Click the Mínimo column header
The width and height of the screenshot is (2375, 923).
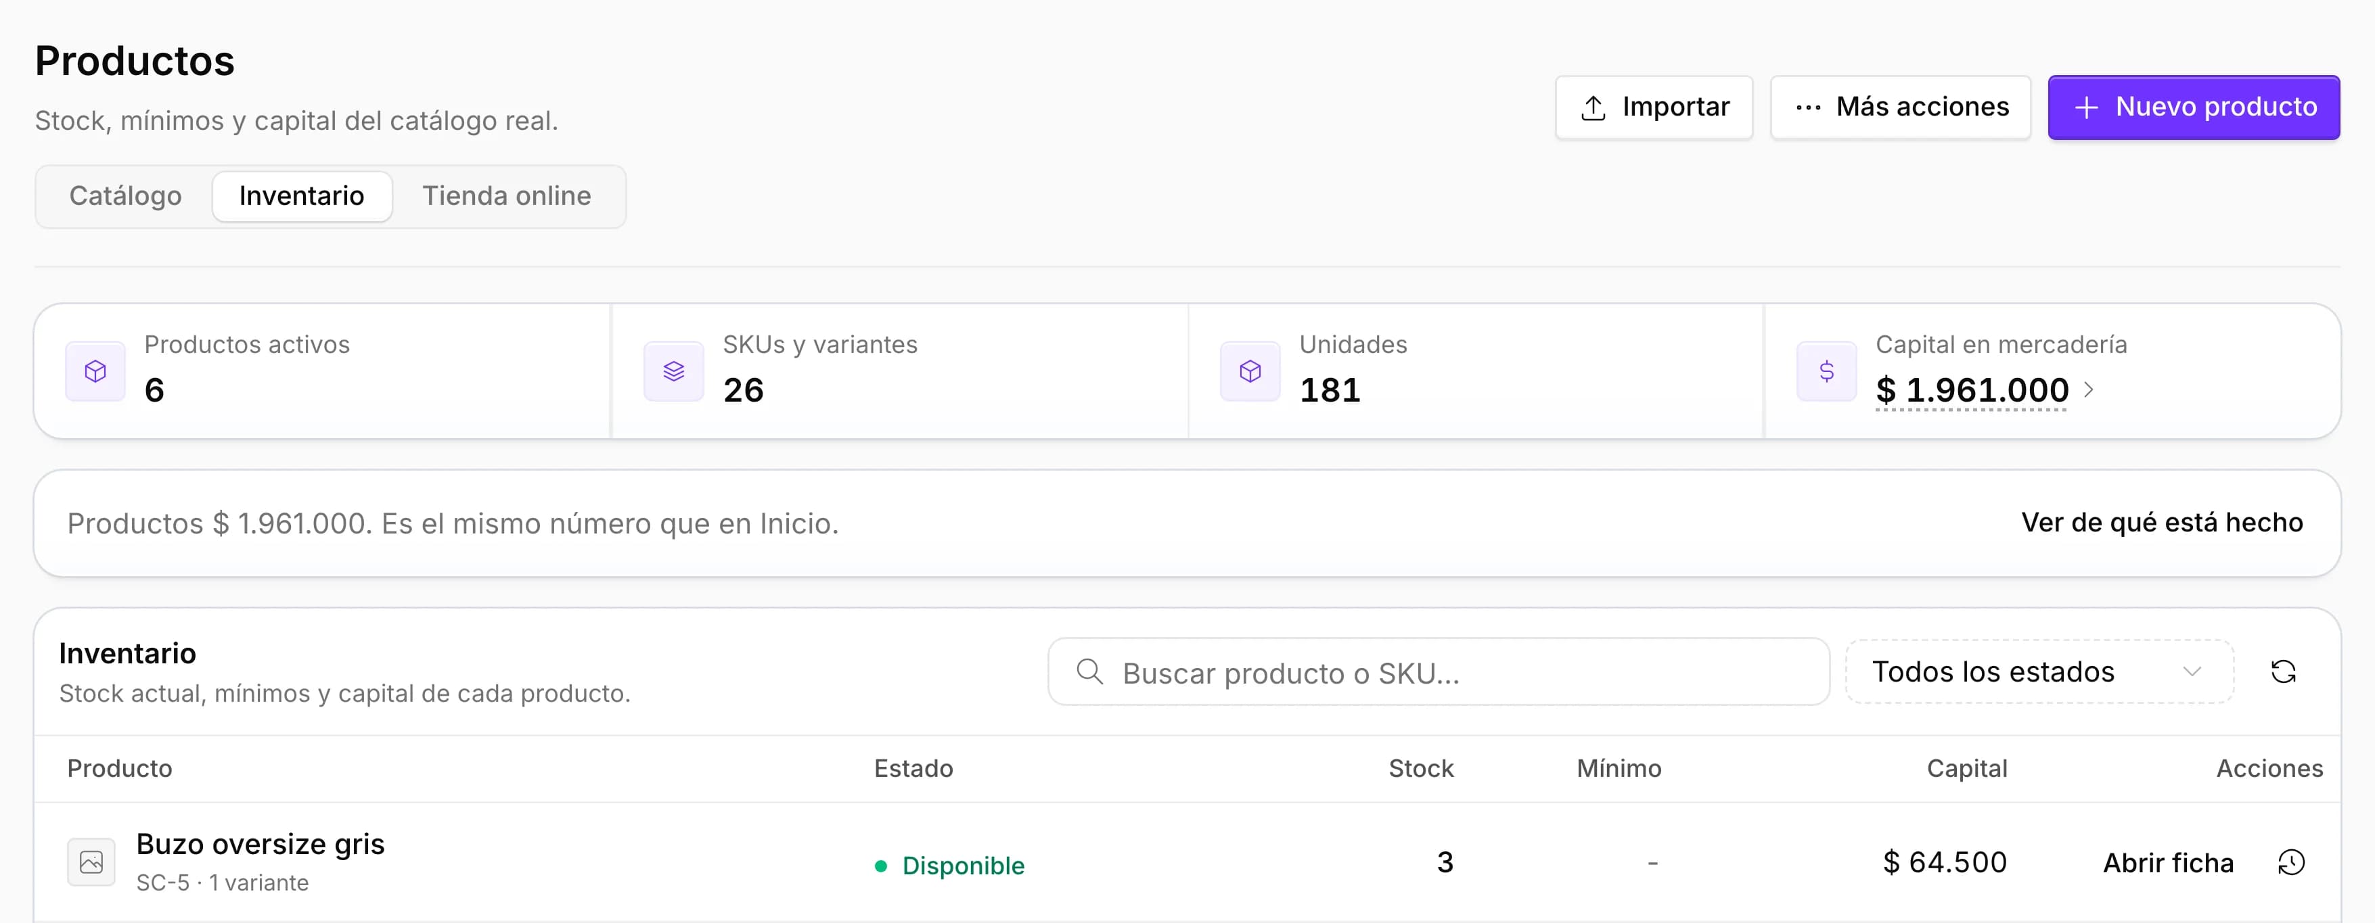(x=1619, y=768)
